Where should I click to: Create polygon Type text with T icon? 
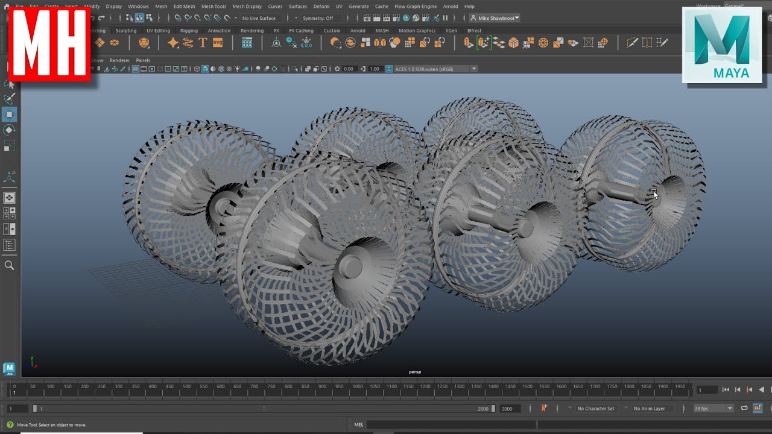[203, 42]
